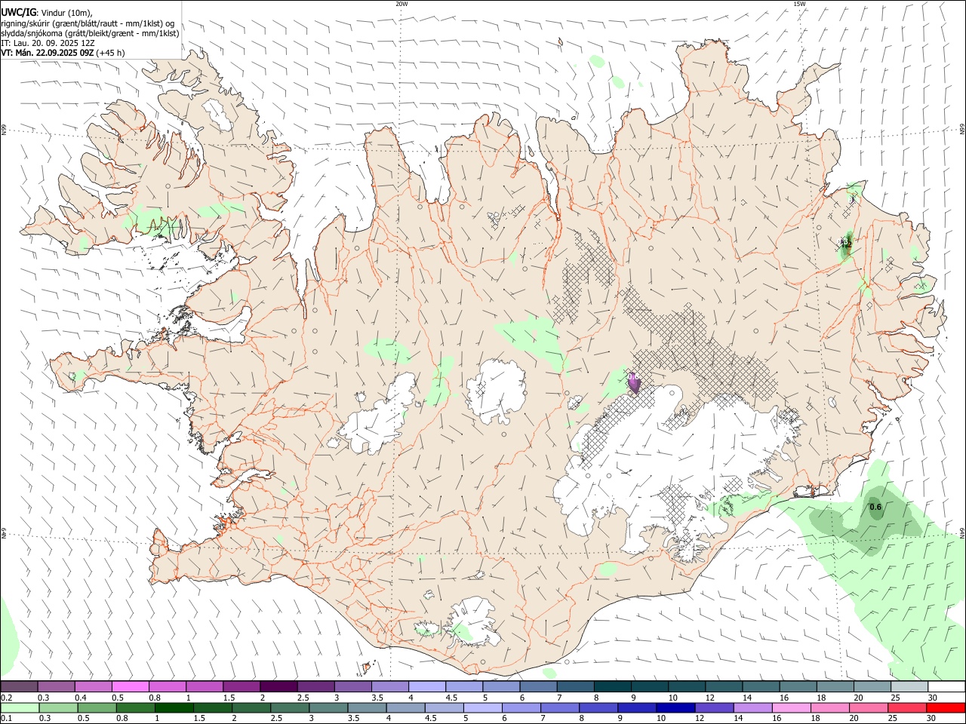Pick the white 30+ swatch ending upper legend
Image resolution: width=966 pixels, height=724 pixels.
pyautogui.click(x=946, y=686)
